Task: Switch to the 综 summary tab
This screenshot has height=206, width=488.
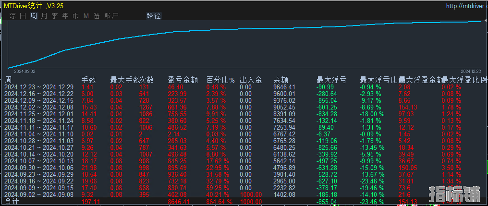Action: pyautogui.click(x=12, y=16)
